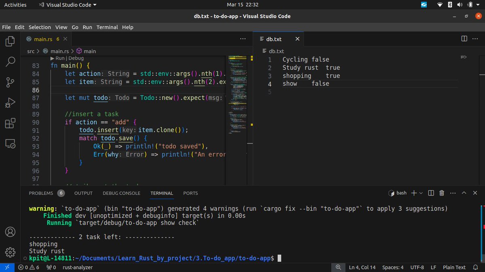Open more actions for db.txt editor group
This screenshot has height=272, width=485.
click(x=475, y=39)
